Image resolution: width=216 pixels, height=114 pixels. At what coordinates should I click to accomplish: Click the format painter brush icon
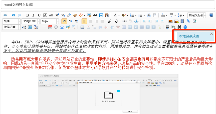click(x=75, y=15)
